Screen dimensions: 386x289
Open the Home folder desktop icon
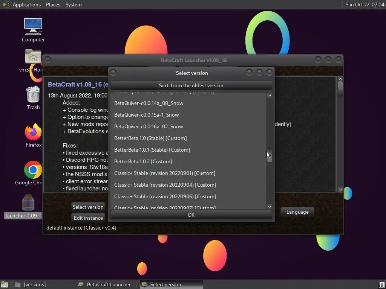coord(33,61)
